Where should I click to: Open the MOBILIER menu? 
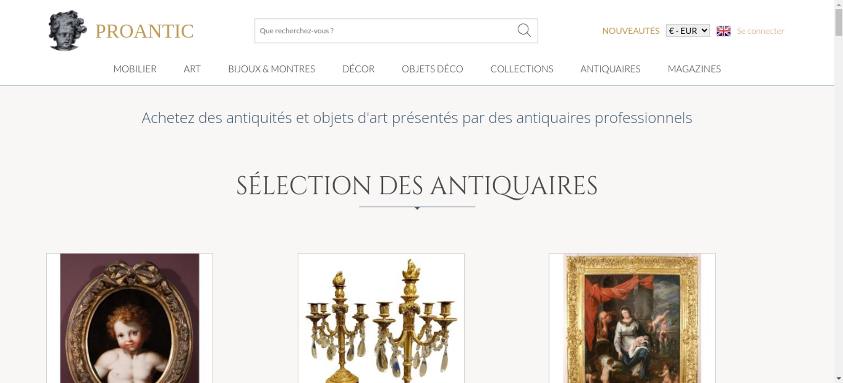(135, 69)
